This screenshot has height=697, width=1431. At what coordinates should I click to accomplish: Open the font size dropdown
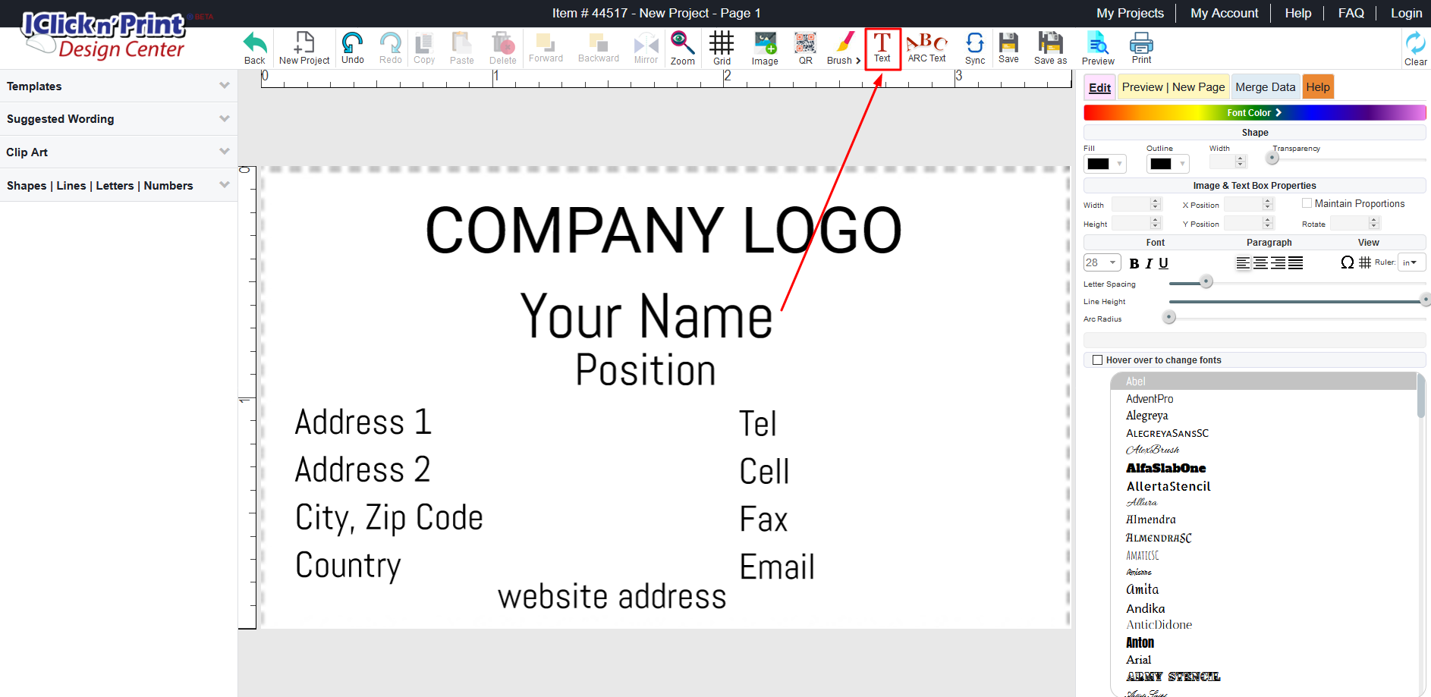click(1102, 262)
